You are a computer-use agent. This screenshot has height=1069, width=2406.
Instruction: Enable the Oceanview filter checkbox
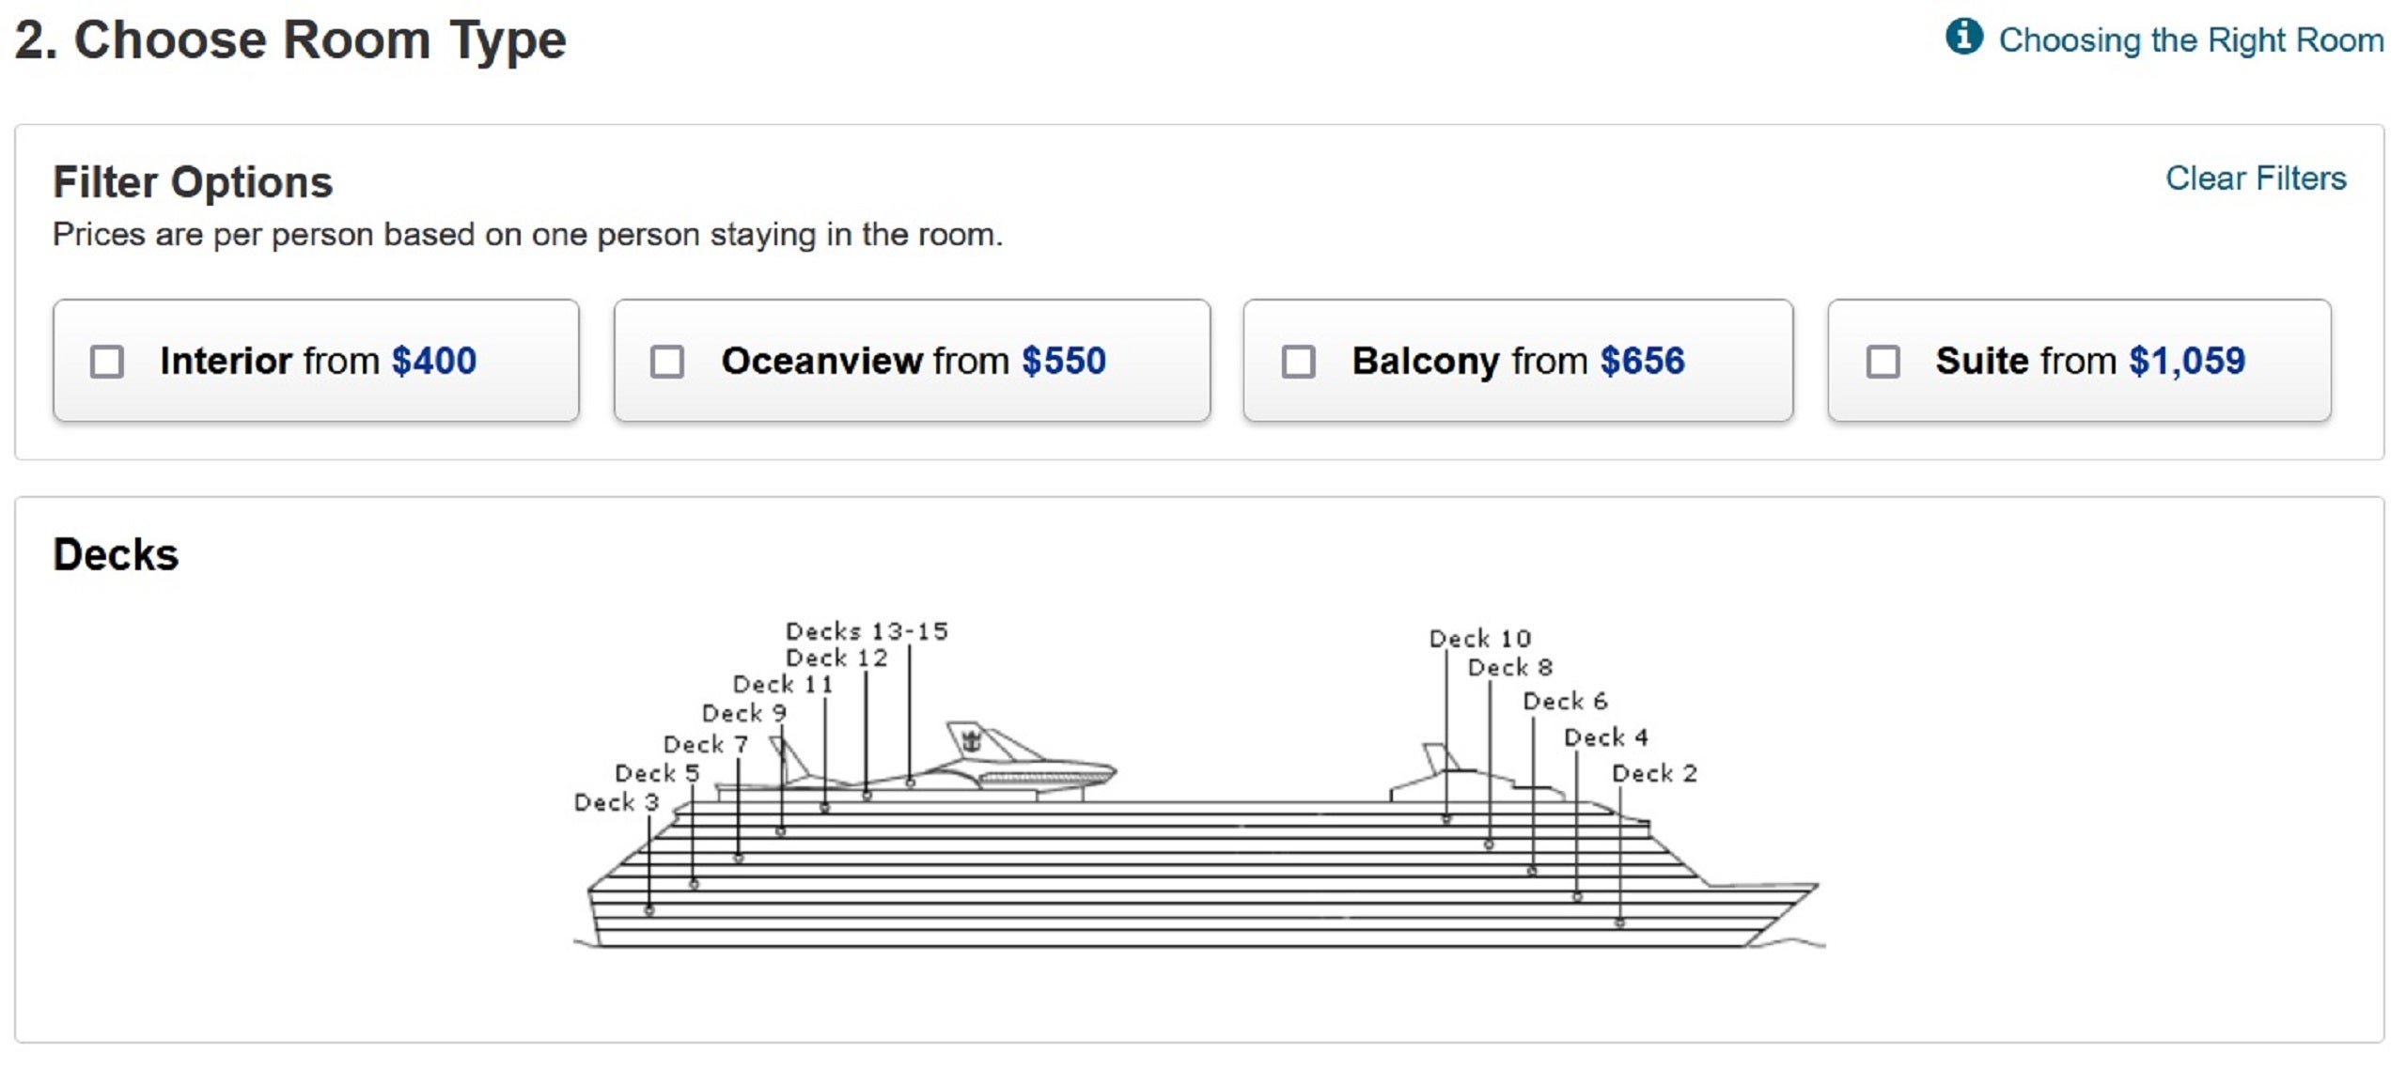(667, 362)
